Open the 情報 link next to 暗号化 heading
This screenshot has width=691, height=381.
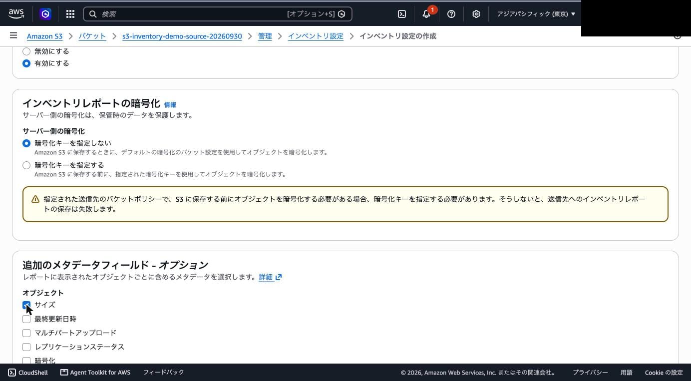[x=170, y=105]
